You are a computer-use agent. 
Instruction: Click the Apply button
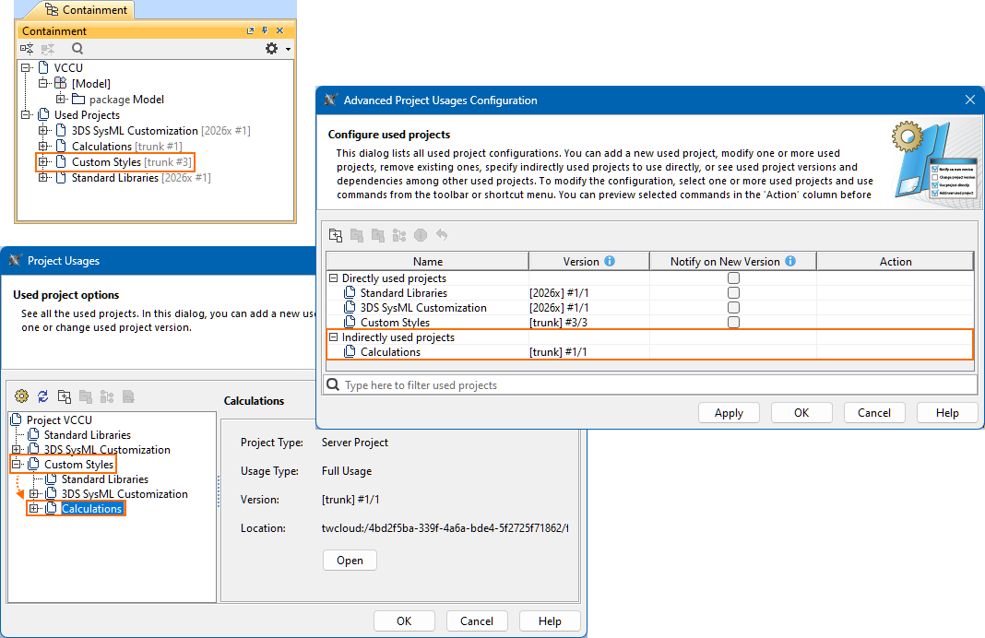(729, 413)
